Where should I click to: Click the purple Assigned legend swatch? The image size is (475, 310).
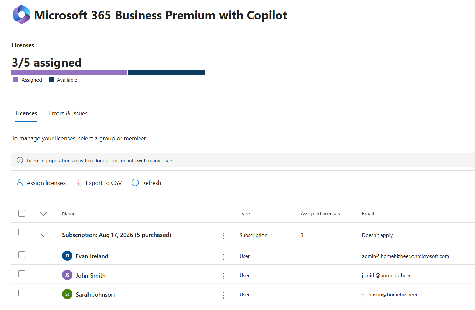(16, 80)
